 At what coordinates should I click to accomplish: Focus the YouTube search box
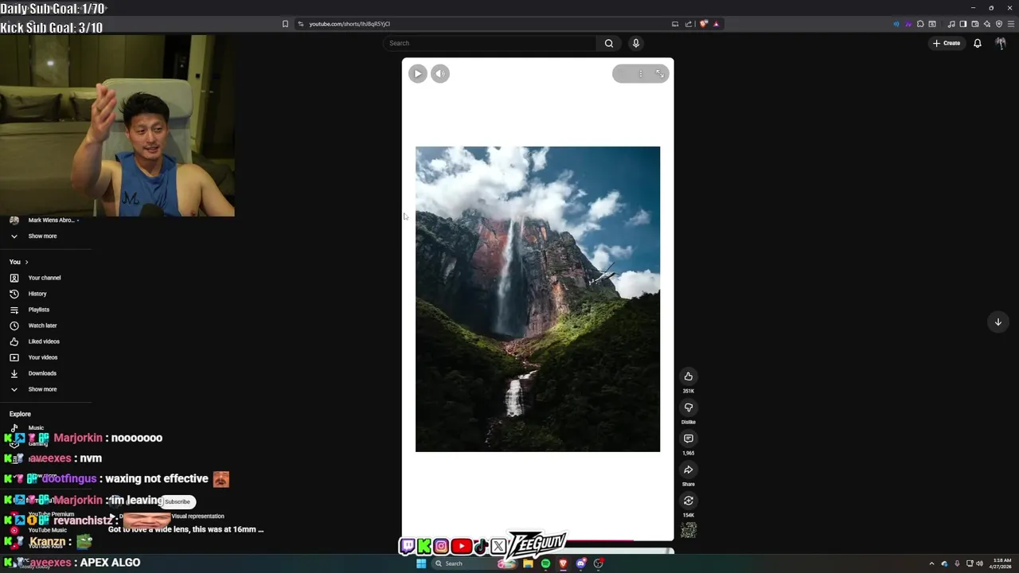point(490,43)
